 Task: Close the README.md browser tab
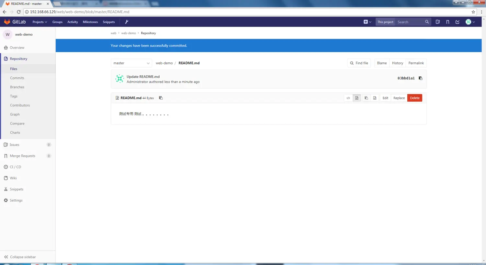tap(48, 4)
